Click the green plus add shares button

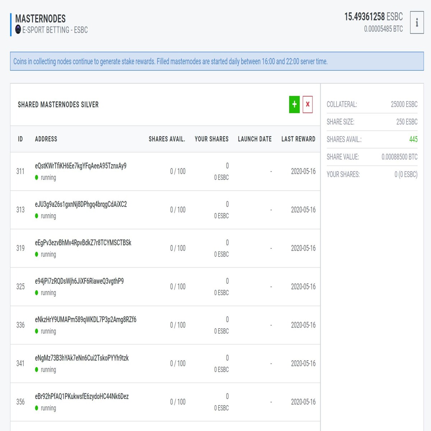click(x=294, y=105)
